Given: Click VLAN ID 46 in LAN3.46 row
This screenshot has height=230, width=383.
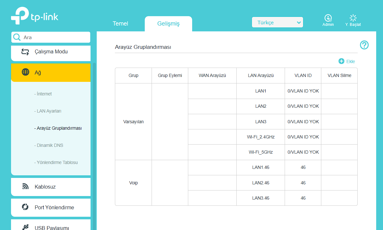Looking at the screenshot, I should 303,198.
